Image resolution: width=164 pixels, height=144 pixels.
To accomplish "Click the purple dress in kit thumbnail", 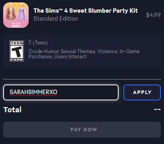I will 22,14.
